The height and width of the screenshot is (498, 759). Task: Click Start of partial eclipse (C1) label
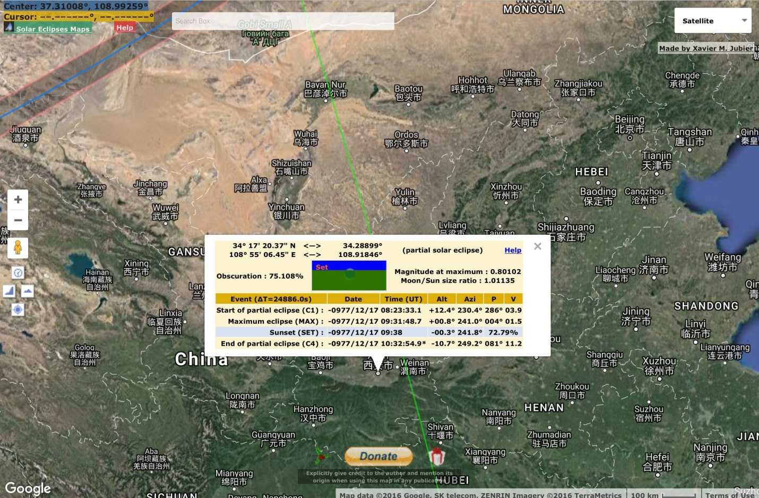[270, 310]
